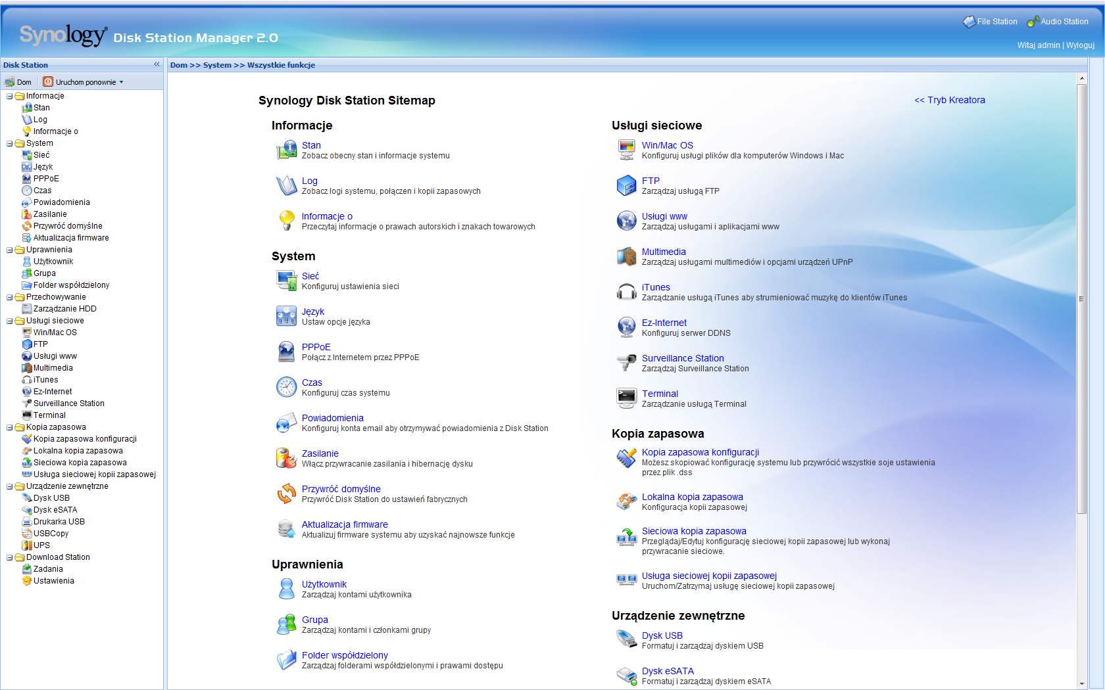This screenshot has height=690, width=1105.
Task: Click the Win/Mac OS computer icon
Action: (626, 150)
